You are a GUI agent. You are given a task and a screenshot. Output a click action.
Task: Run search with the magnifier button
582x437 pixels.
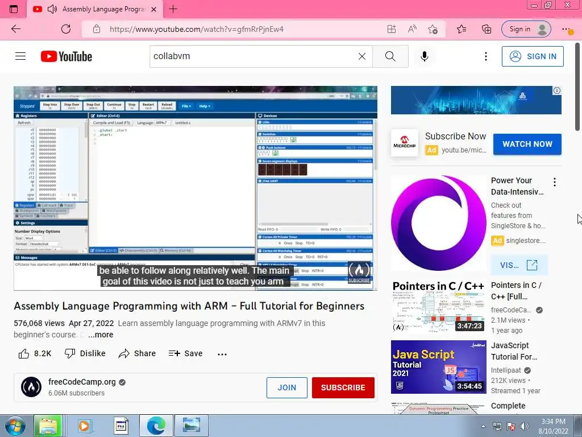tap(390, 56)
